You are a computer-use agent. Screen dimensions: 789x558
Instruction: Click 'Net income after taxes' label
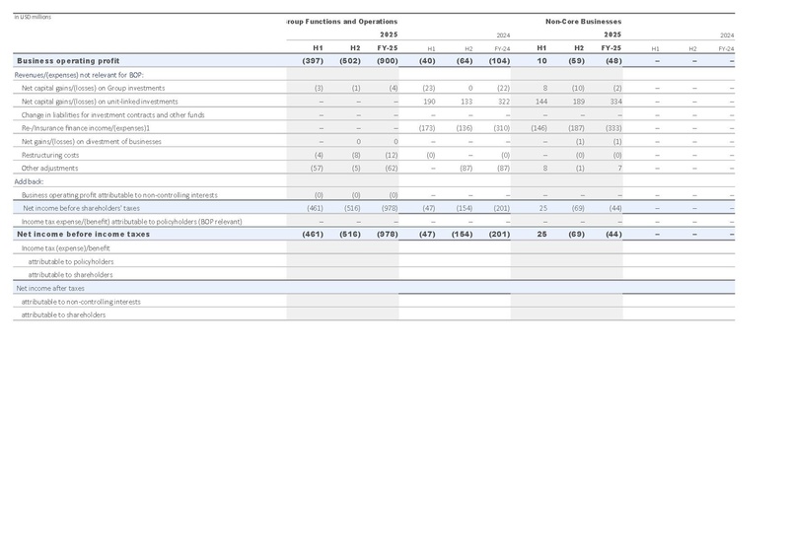pyautogui.click(x=50, y=288)
